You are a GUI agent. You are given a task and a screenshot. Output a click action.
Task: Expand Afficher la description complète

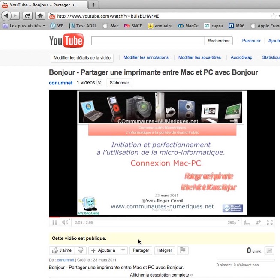pyautogui.click(x=161, y=275)
